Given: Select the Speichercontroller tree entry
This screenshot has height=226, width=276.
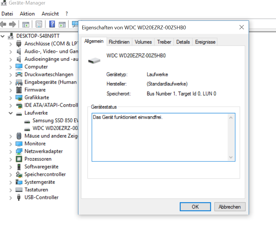Looking at the screenshot, I should [45, 174].
